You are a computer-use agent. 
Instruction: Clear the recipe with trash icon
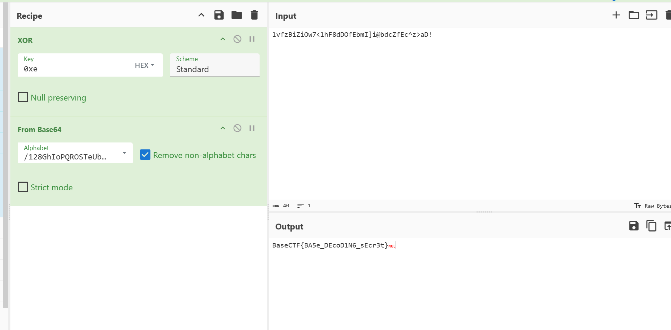[254, 15]
